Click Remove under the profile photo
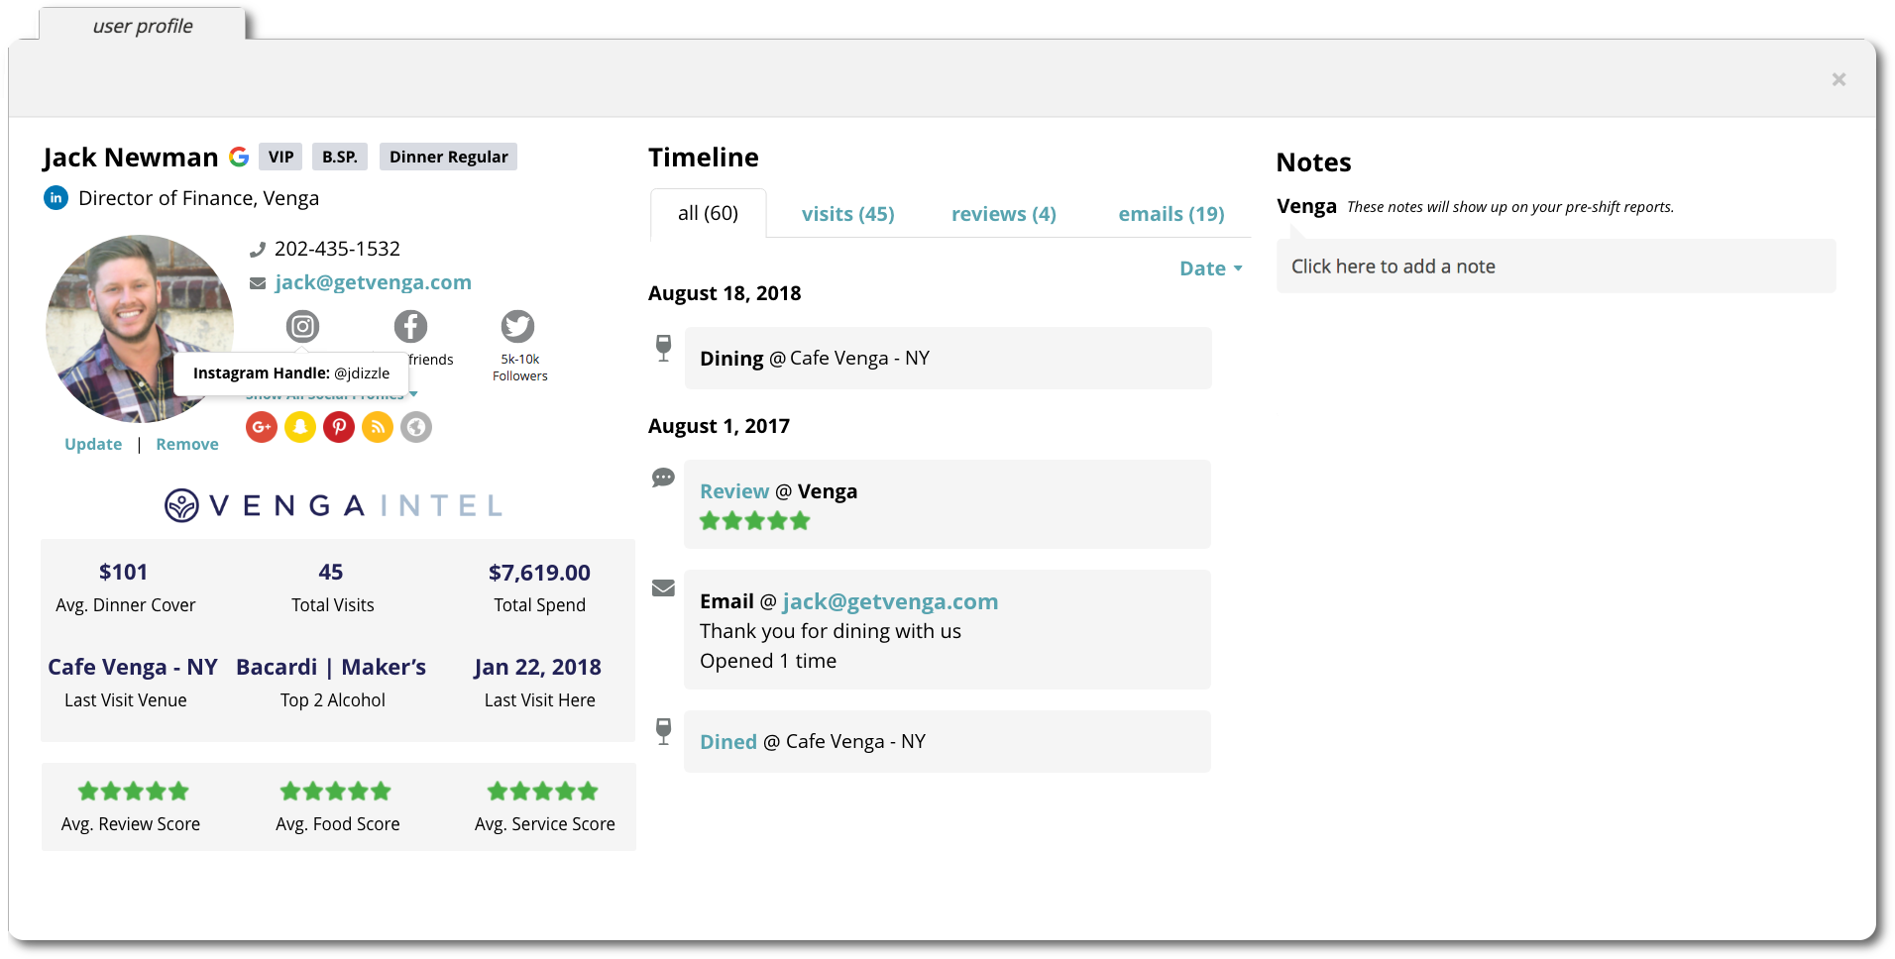1895x959 pixels. [x=187, y=444]
